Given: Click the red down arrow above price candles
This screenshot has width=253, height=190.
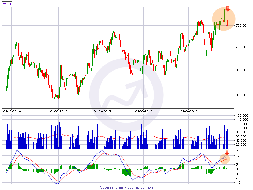Looking at the screenshot, I should point(228,9).
